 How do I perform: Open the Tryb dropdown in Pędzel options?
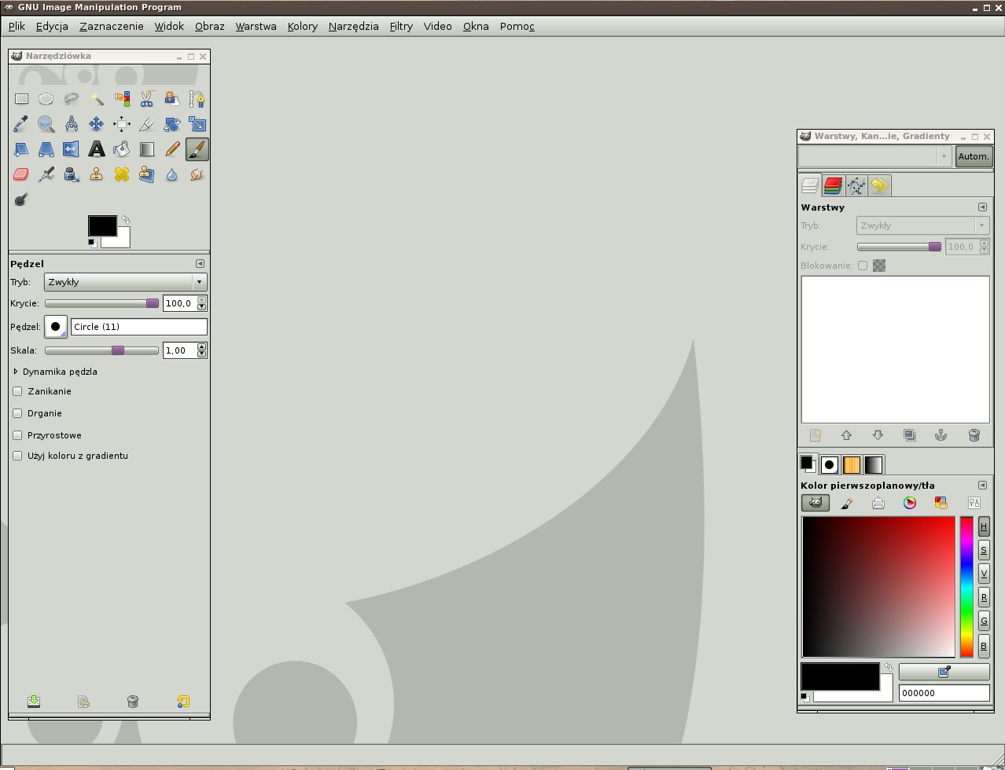125,282
